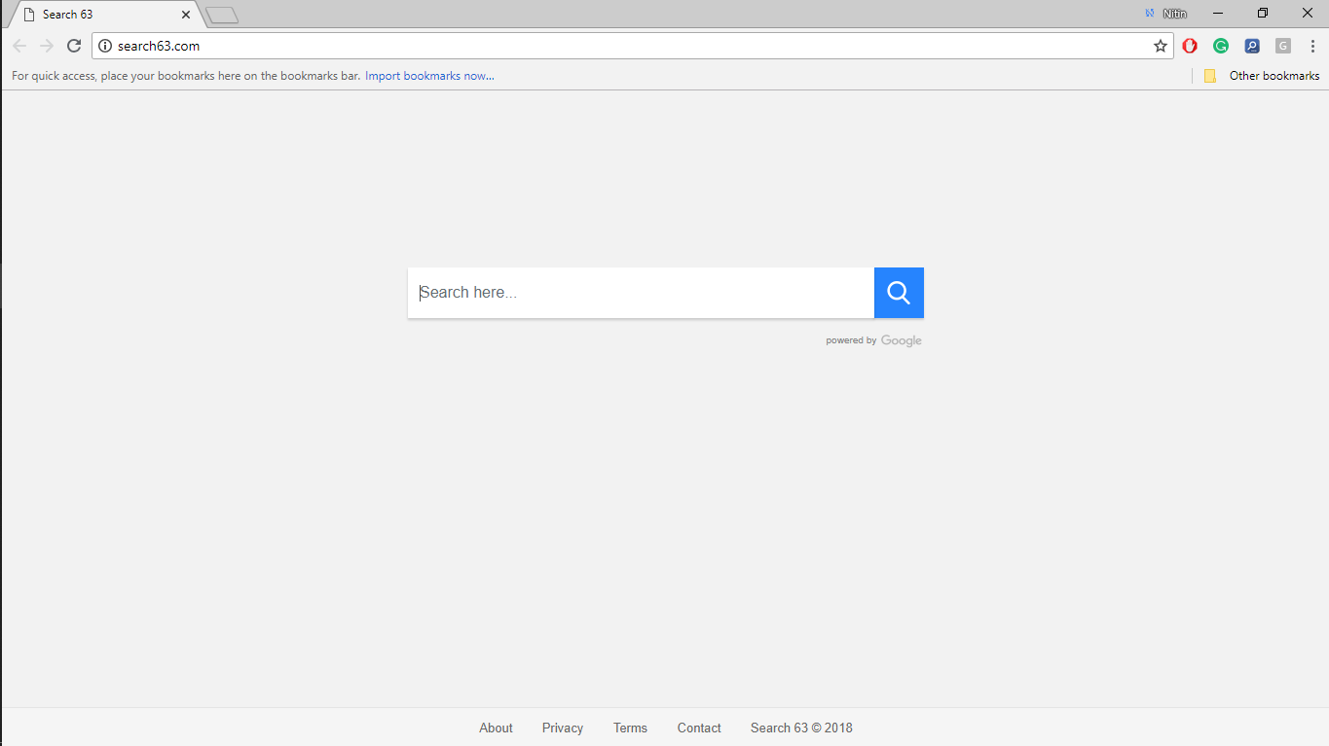Expand Other bookmarks dropdown
The height and width of the screenshot is (746, 1329).
1261,75
